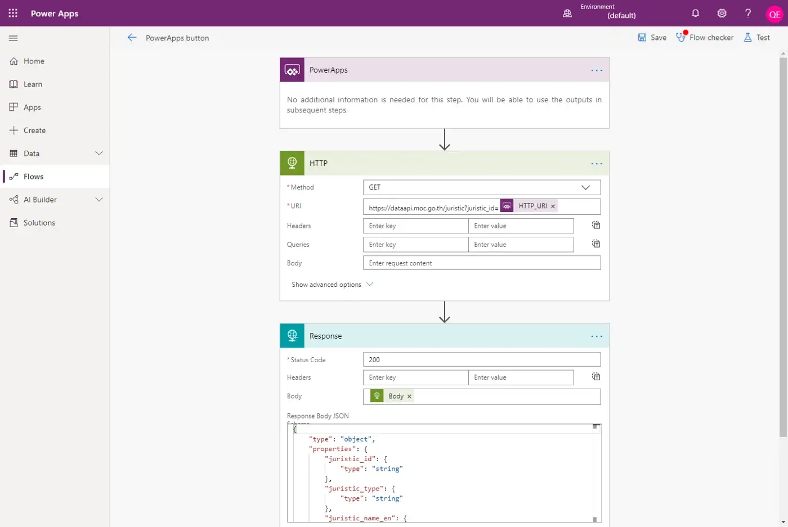The image size is (788, 527).
Task: Collapse the left navigation hamburger menu
Action: click(x=14, y=38)
